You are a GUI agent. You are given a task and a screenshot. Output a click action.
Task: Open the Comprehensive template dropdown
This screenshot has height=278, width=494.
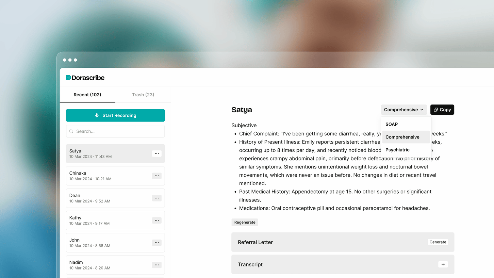pyautogui.click(x=404, y=110)
